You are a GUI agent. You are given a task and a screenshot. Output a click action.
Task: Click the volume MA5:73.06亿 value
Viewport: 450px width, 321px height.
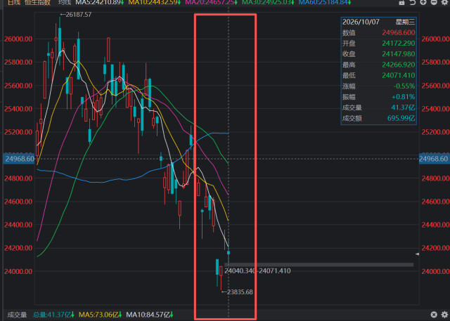point(100,315)
